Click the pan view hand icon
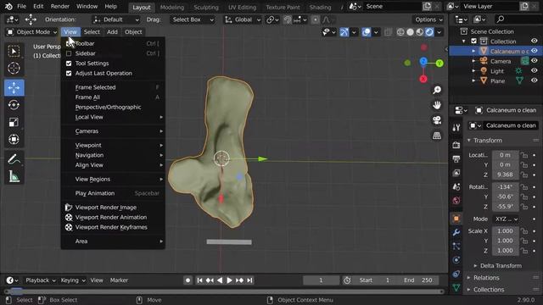Image resolution: width=543 pixels, height=305 pixels. [x=437, y=105]
